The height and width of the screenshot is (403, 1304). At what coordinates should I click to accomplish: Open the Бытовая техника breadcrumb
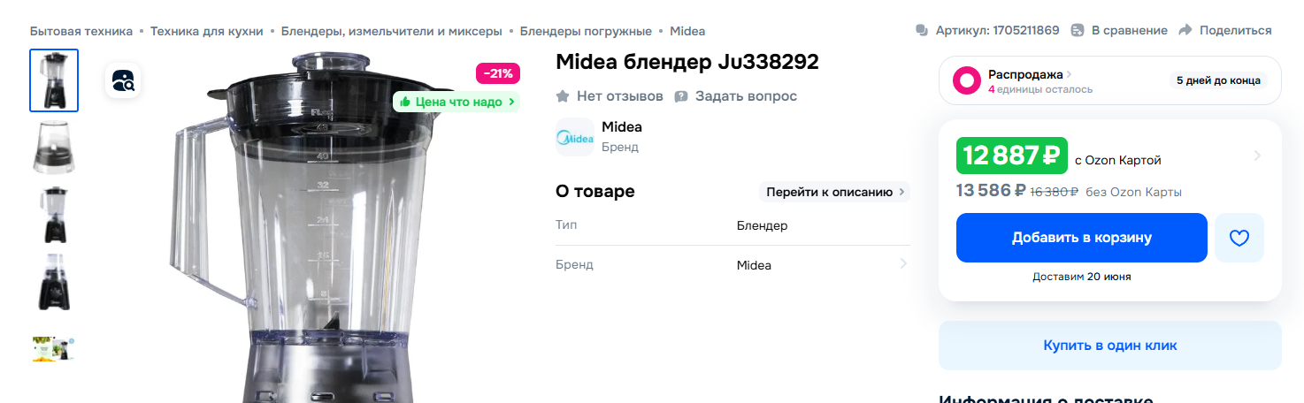point(81,31)
